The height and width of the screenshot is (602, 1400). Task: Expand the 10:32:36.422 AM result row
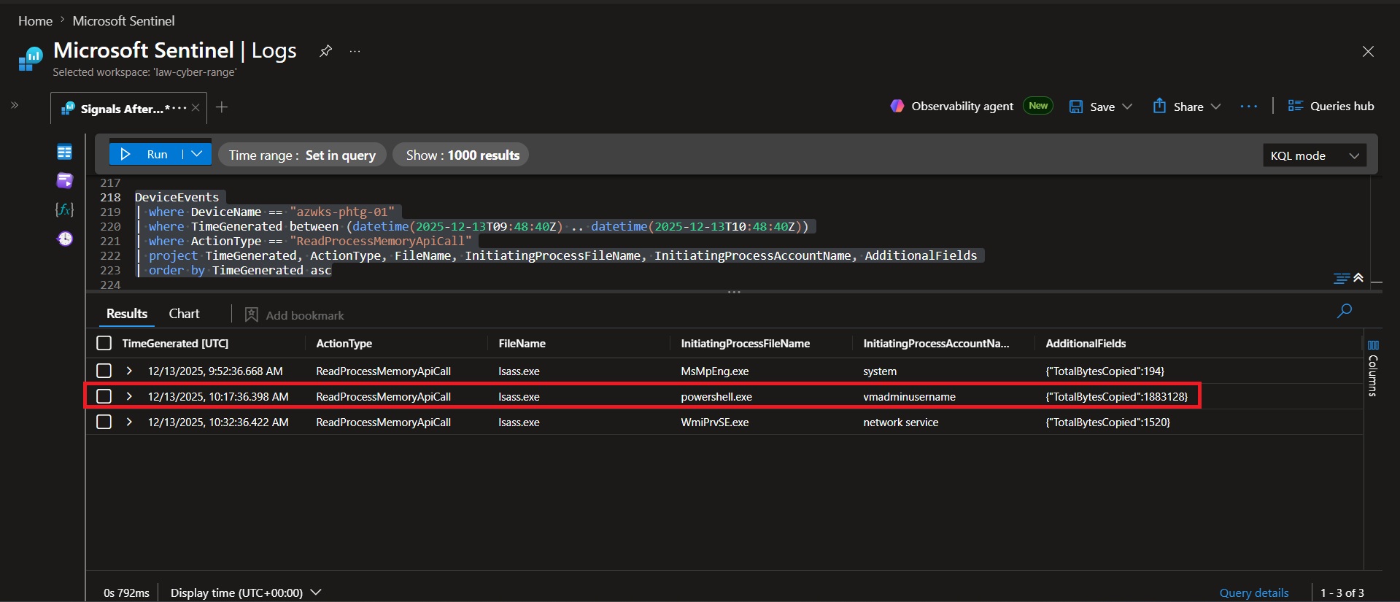[129, 422]
